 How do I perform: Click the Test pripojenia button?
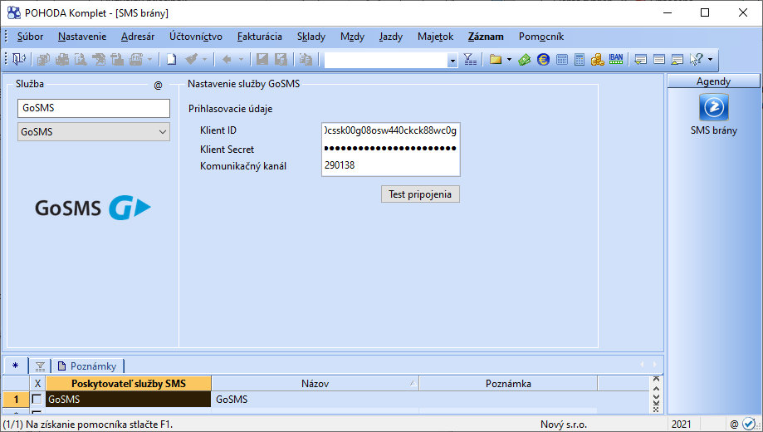pos(420,194)
